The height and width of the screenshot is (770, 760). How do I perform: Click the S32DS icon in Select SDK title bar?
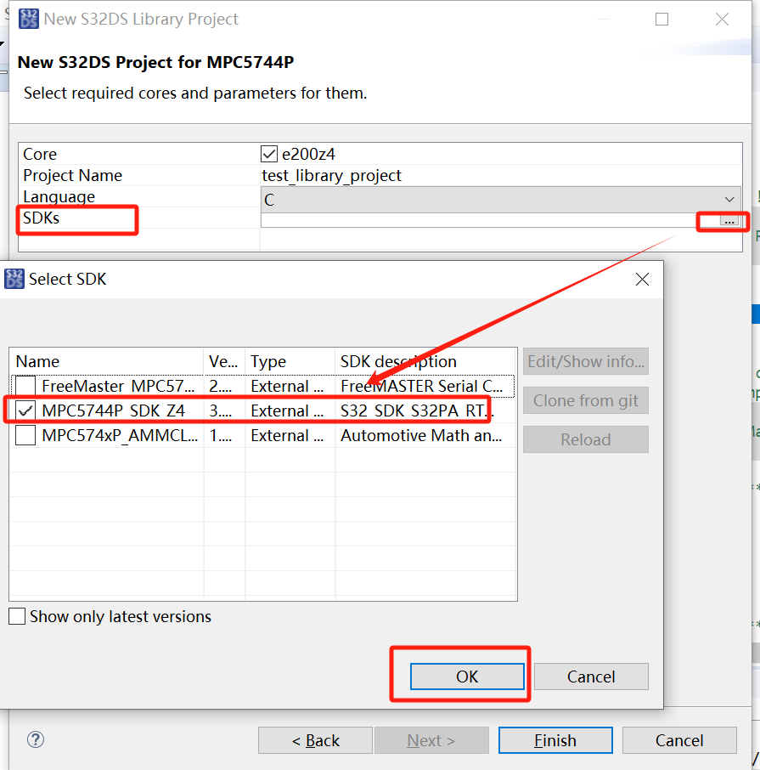pyautogui.click(x=14, y=279)
